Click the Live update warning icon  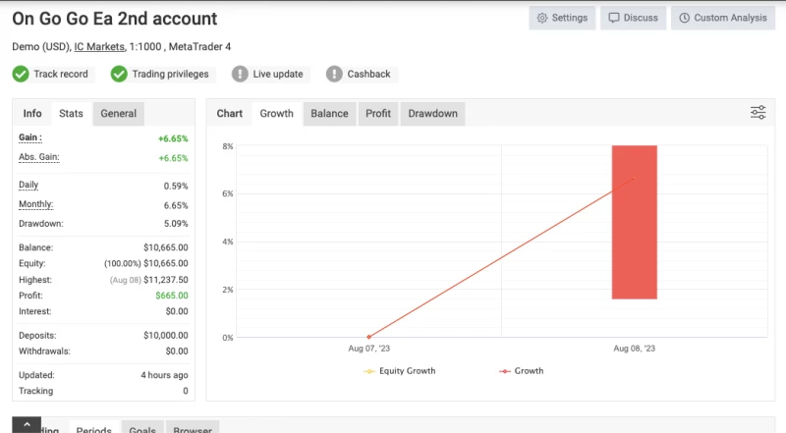241,74
